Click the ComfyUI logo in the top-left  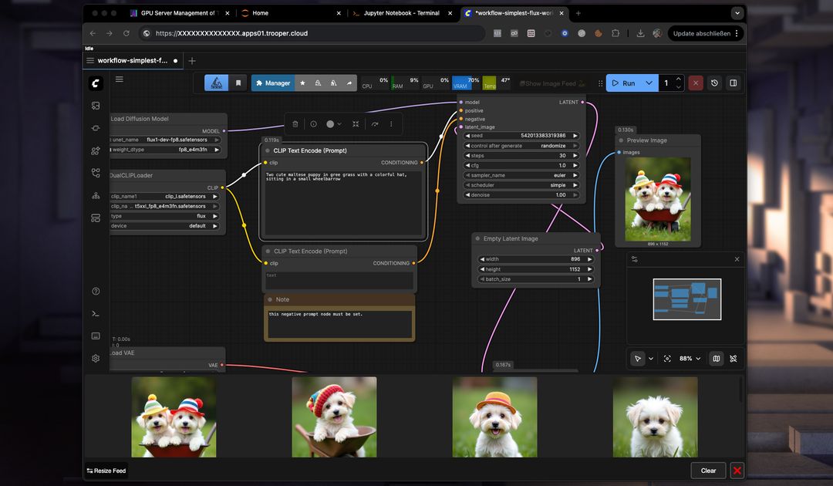[96, 83]
